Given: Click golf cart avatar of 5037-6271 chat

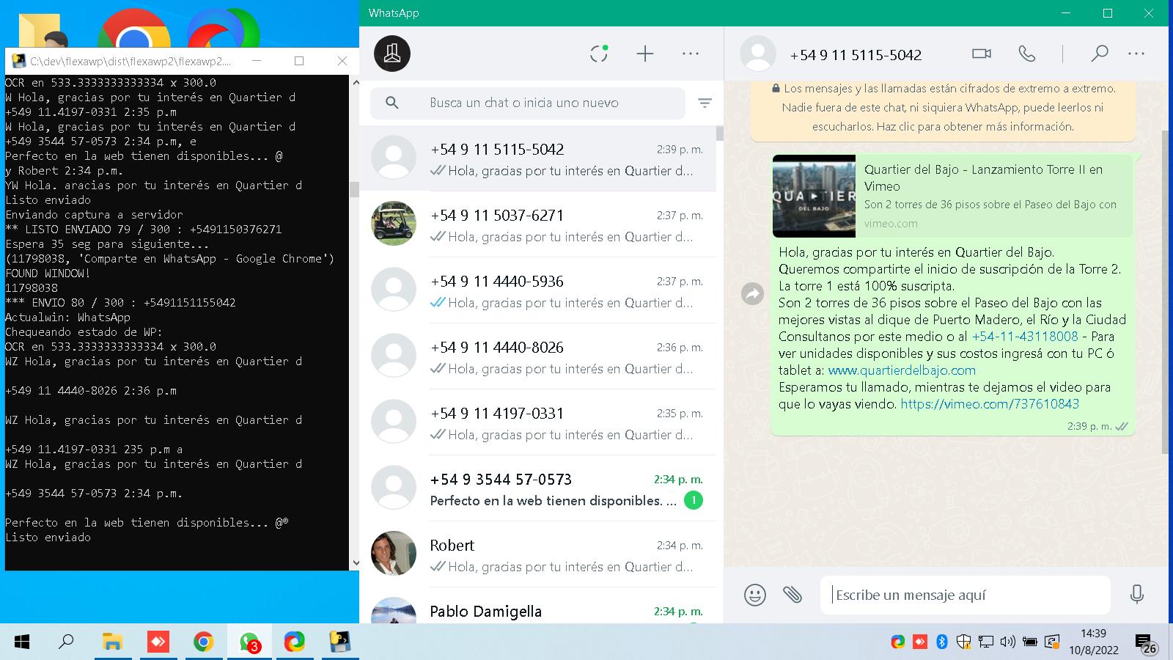Looking at the screenshot, I should (394, 223).
